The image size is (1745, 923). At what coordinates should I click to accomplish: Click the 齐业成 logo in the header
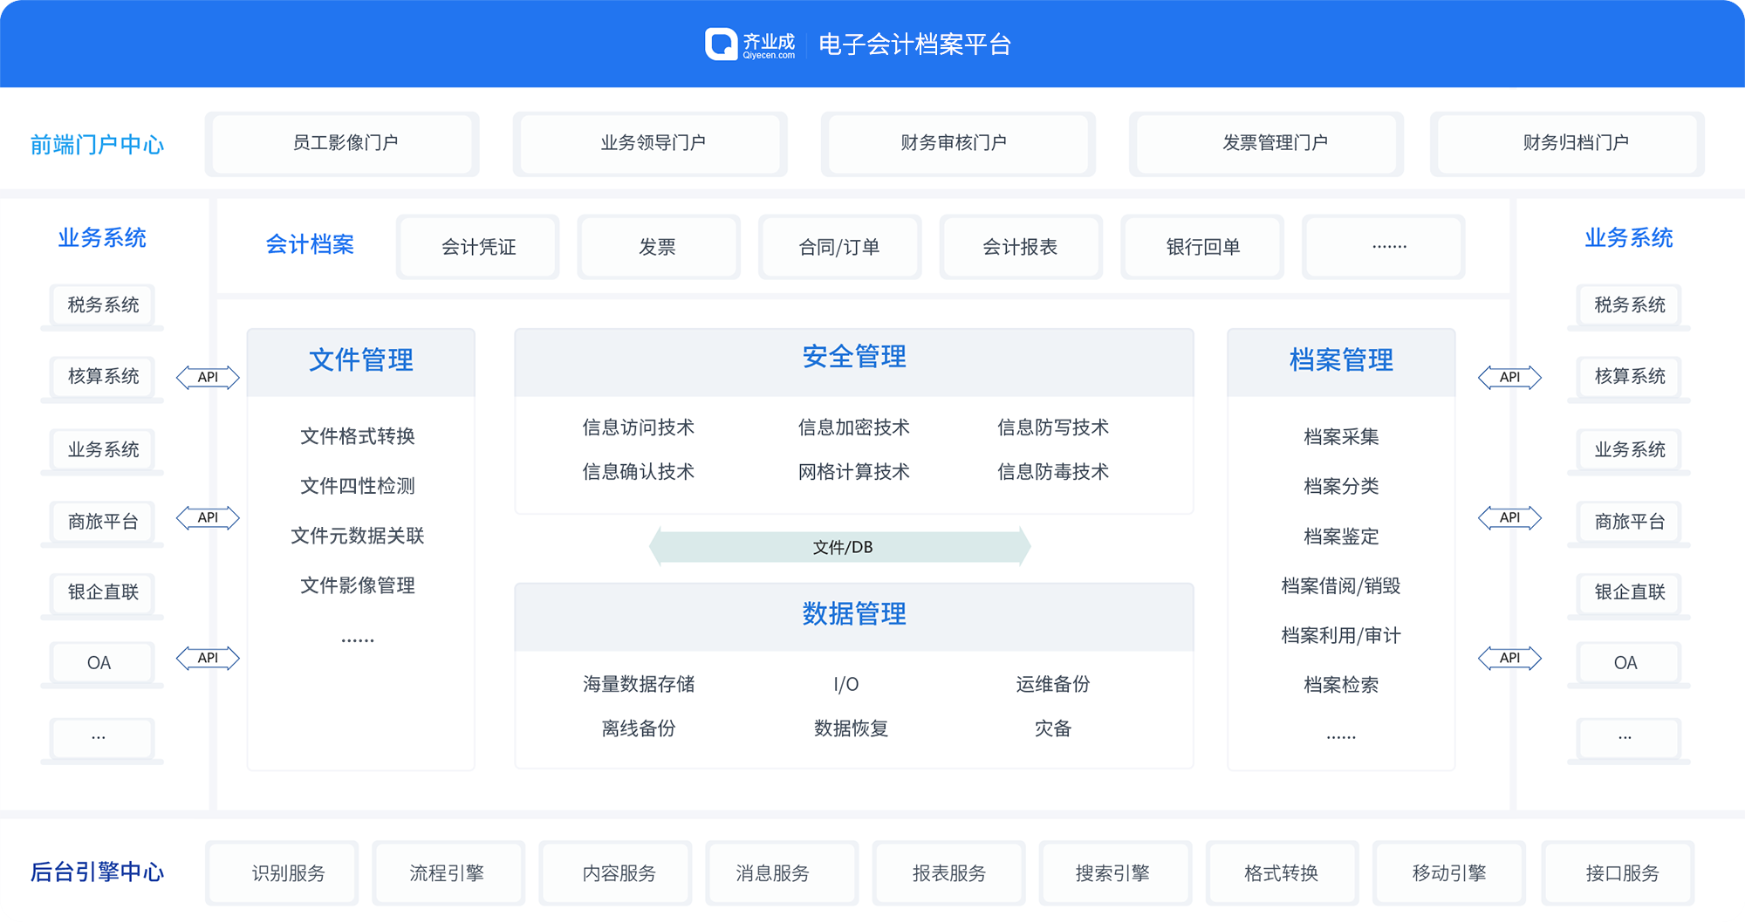(750, 44)
